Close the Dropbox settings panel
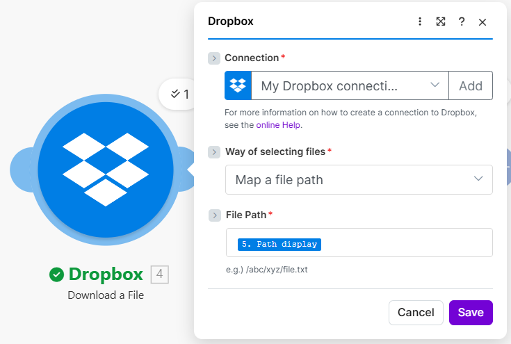Screen dimensions: 511x344 click(482, 22)
